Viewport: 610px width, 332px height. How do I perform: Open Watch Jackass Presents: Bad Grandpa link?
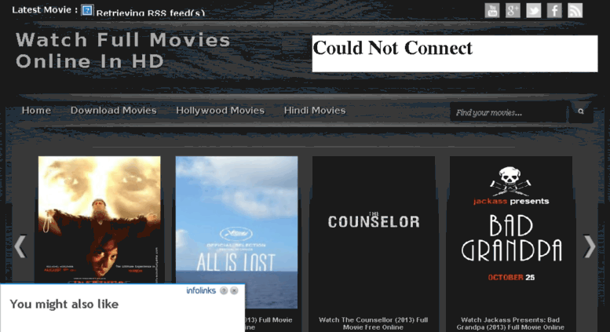[510, 323]
